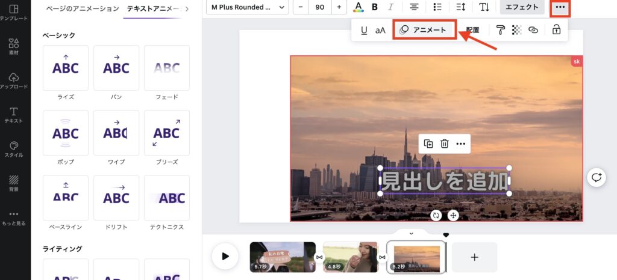
Task: Add transition between first and second clips
Action: coord(319,257)
